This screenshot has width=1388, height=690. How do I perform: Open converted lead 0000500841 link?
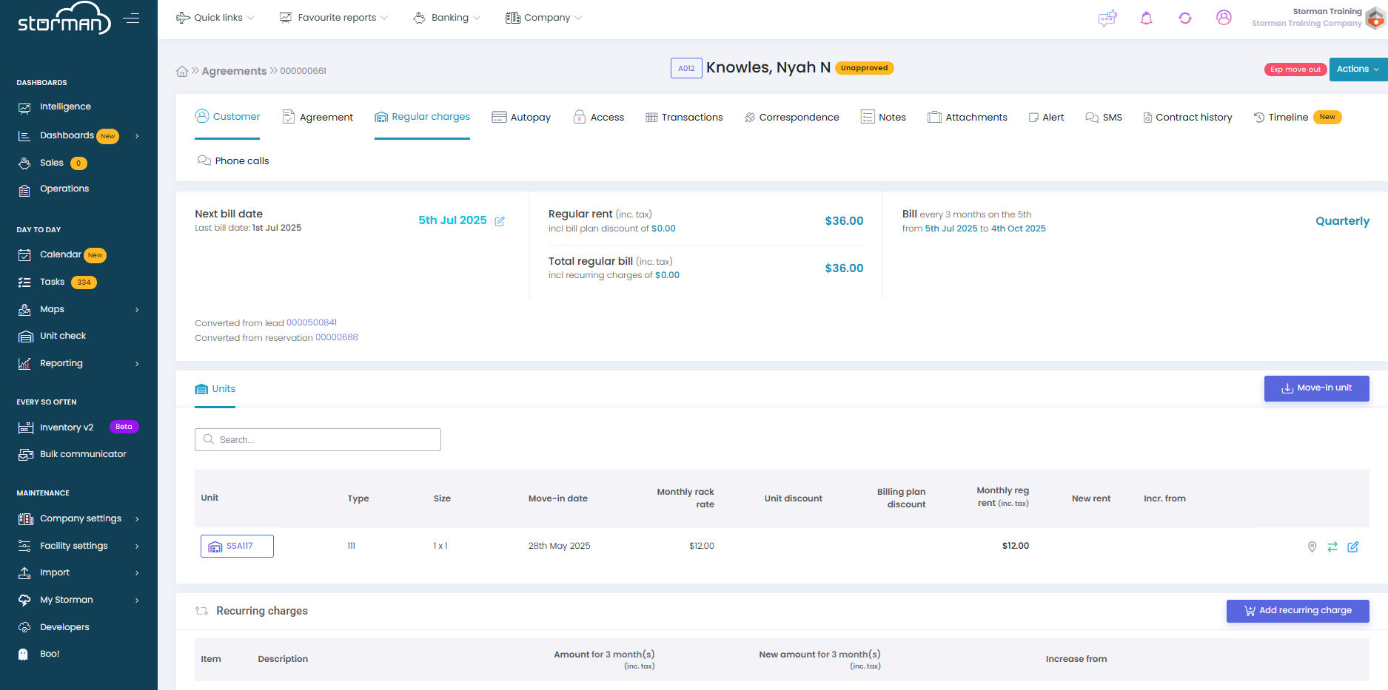312,322
